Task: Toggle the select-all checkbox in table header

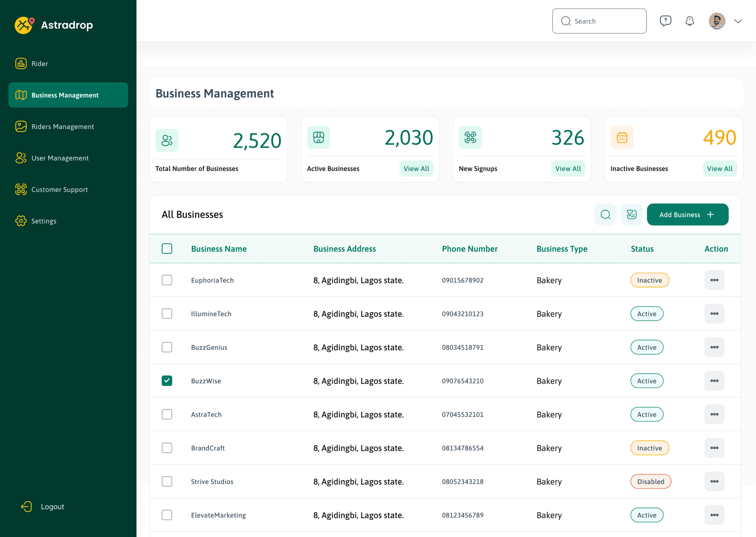Action: 167,249
